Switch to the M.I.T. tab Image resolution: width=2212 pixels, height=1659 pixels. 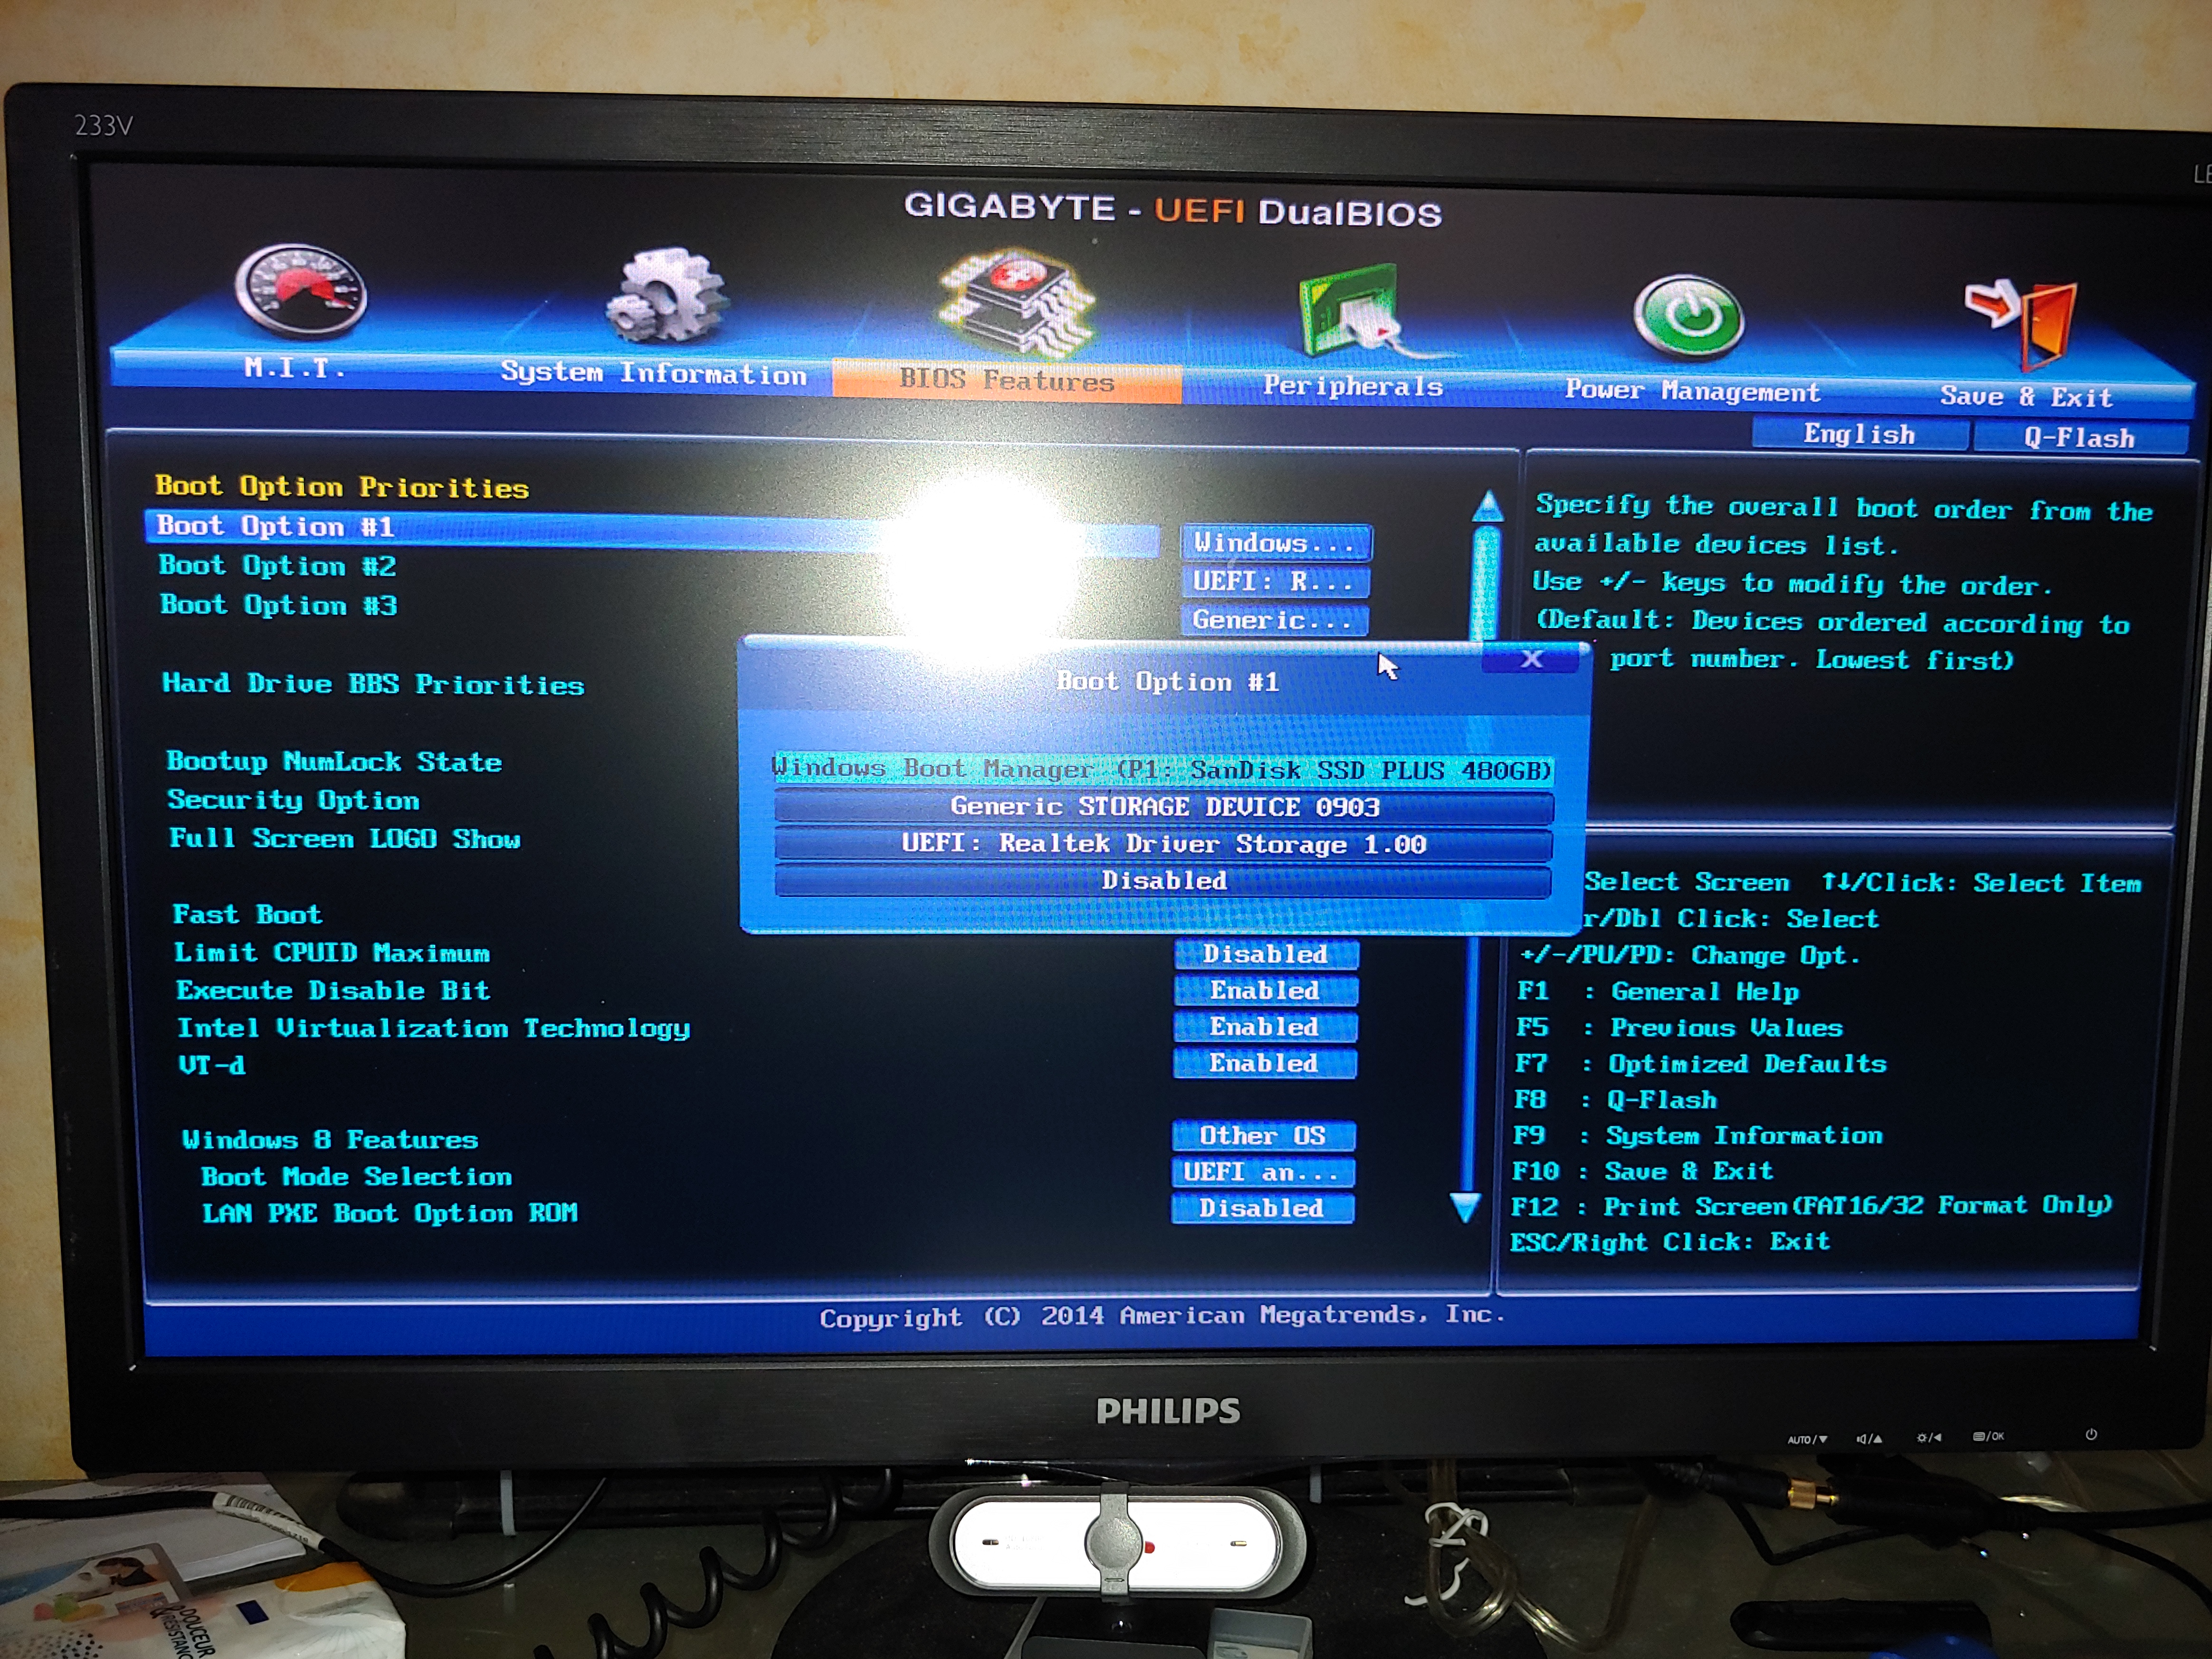(295, 368)
